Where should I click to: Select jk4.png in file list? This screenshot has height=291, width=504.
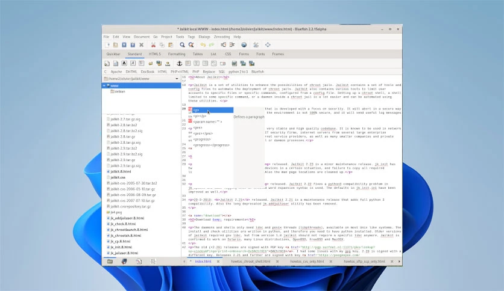coord(116,212)
